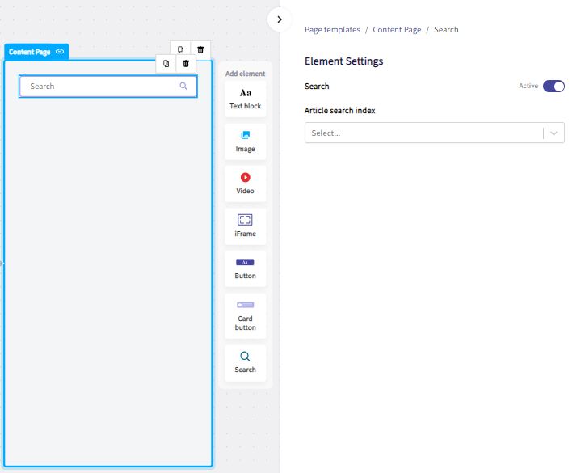Add a Card button element
Image resolution: width=581 pixels, height=473 pixels.
pos(245,316)
